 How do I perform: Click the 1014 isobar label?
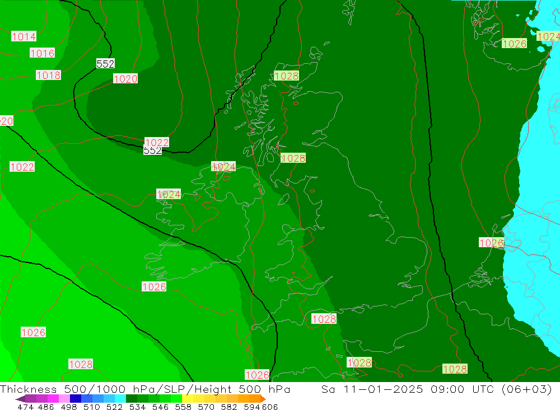click(x=24, y=36)
